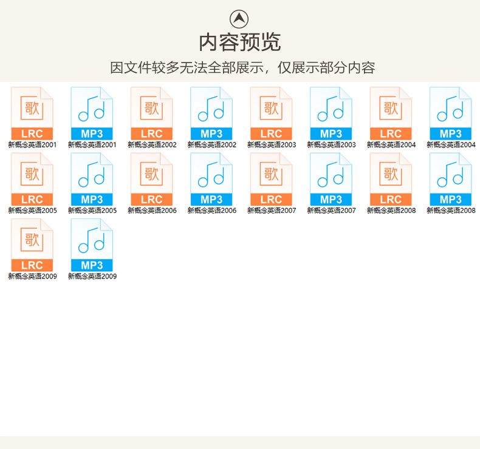Click the LRC icon for 新概念英语2003
Viewport: 480px width, 449px height.
pos(271,113)
